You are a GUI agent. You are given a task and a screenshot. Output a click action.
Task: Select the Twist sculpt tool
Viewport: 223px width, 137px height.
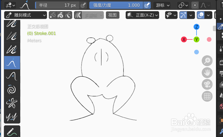tap(12, 90)
